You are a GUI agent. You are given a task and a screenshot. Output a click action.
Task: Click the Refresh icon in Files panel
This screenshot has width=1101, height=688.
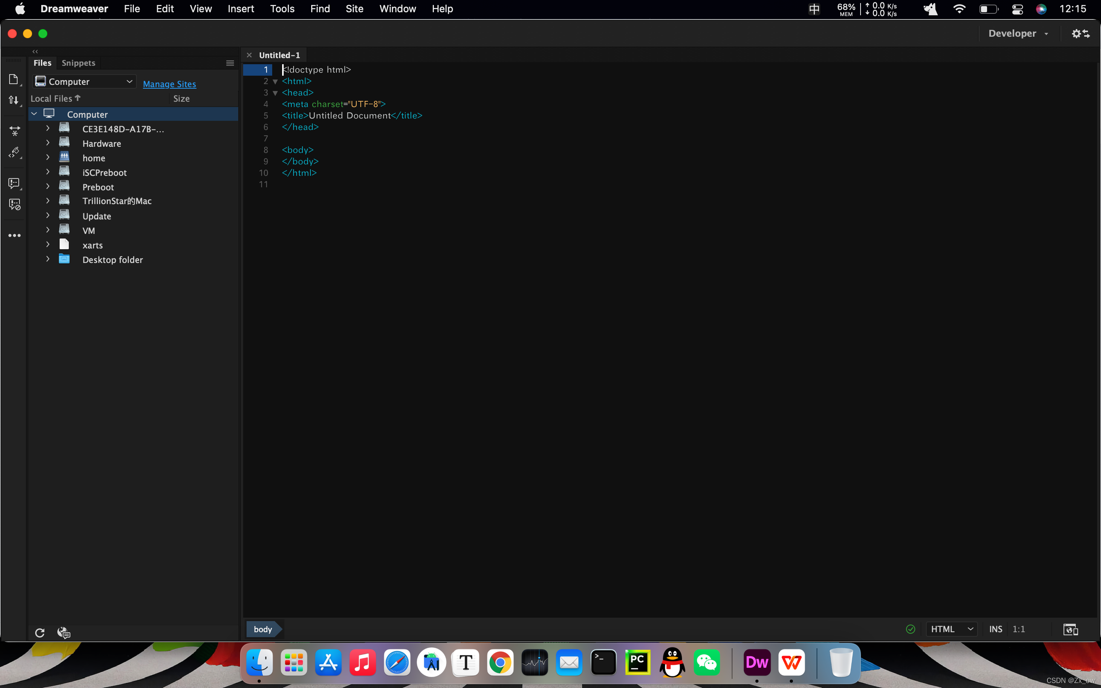(40, 633)
